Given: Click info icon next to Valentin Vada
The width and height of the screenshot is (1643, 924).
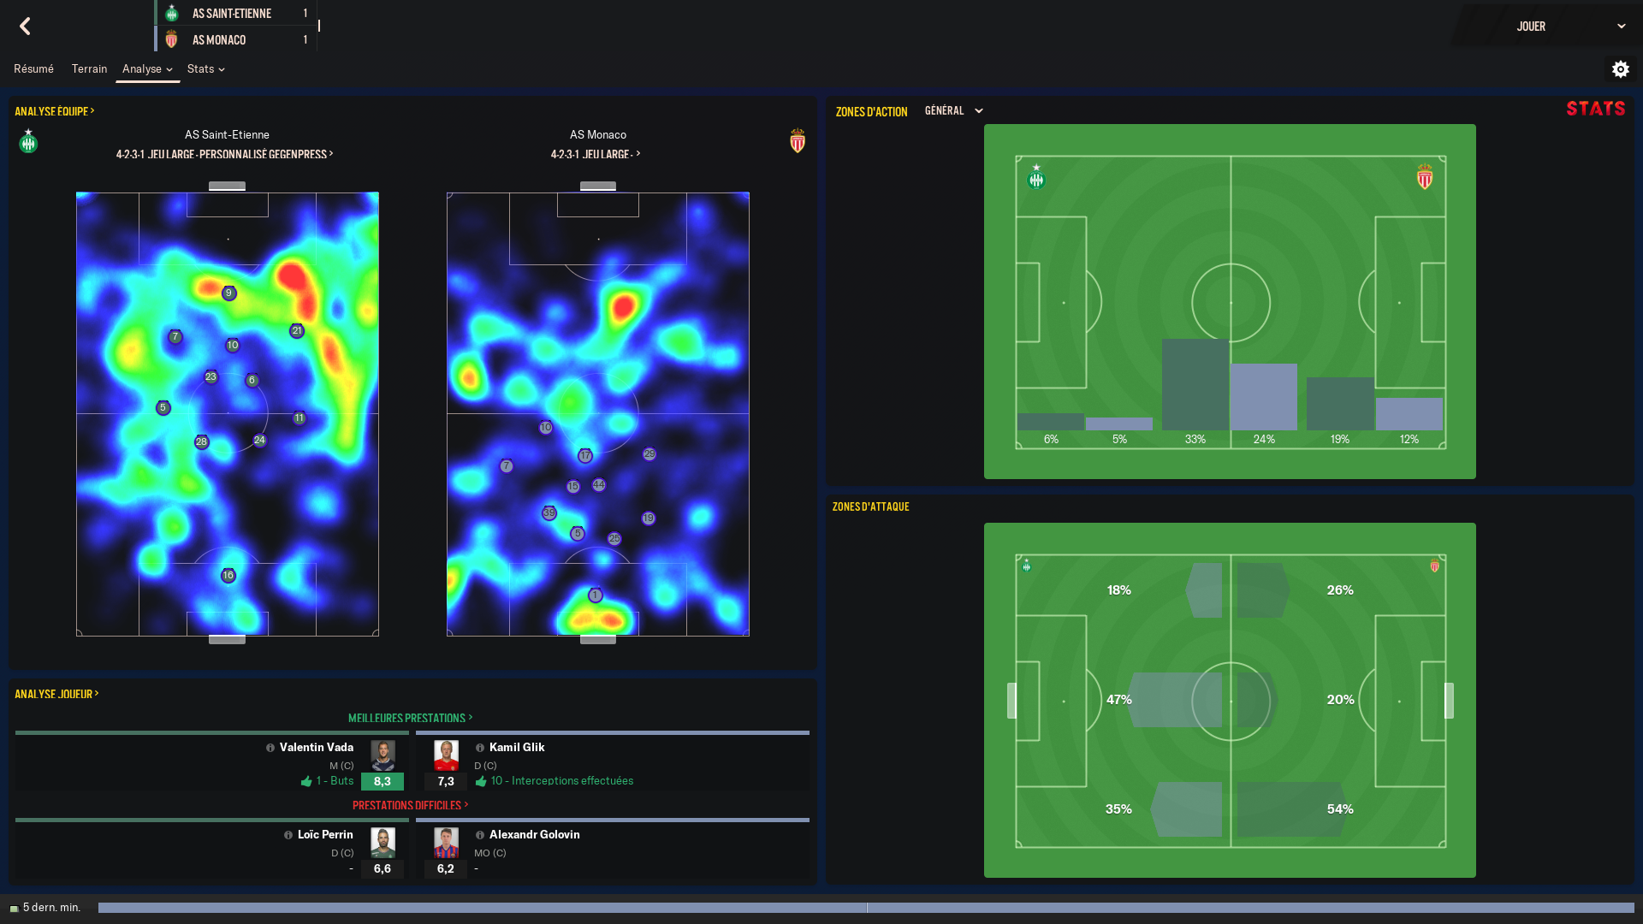Looking at the screenshot, I should pos(270,748).
